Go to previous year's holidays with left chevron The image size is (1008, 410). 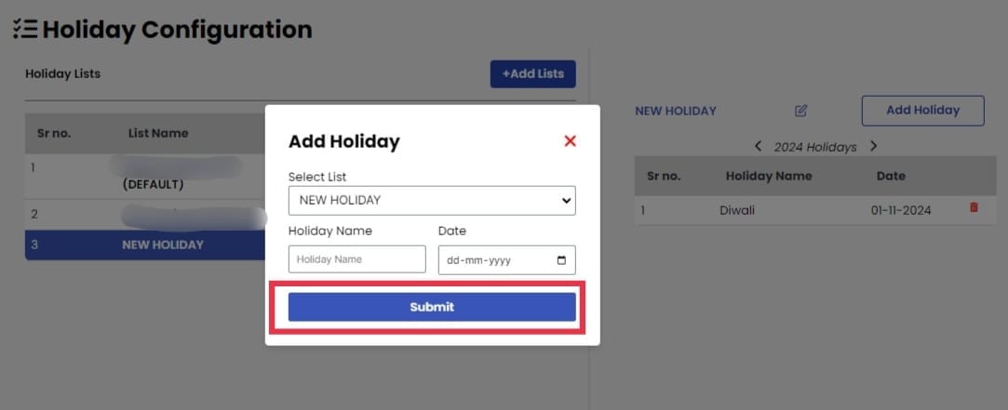[x=758, y=147]
